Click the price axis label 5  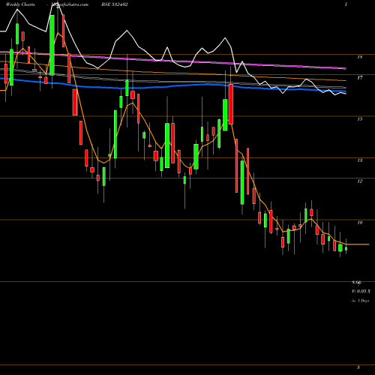358,367
